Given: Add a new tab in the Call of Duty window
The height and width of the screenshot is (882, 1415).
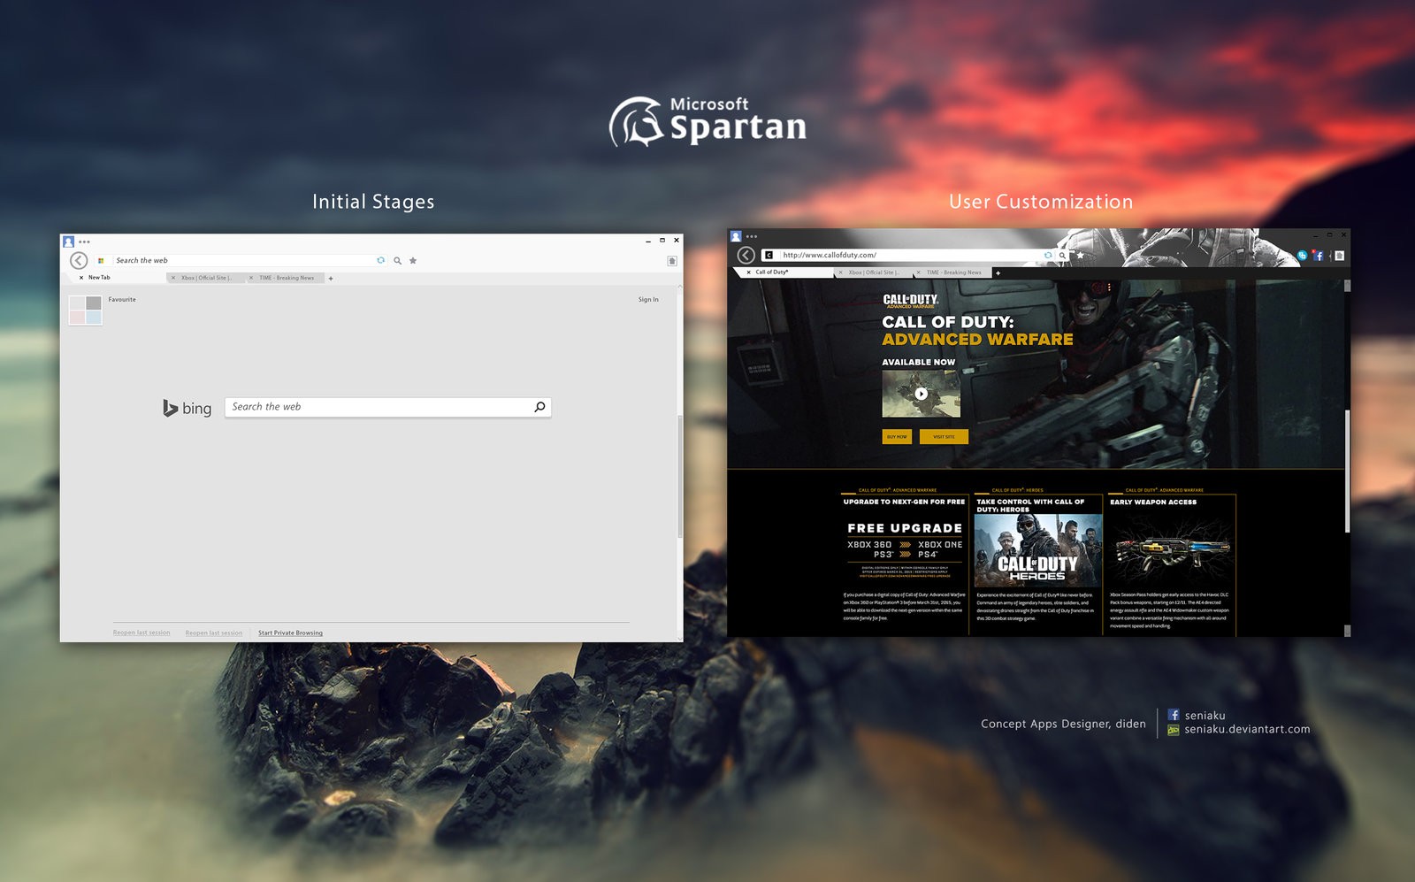Looking at the screenshot, I should click(x=998, y=273).
